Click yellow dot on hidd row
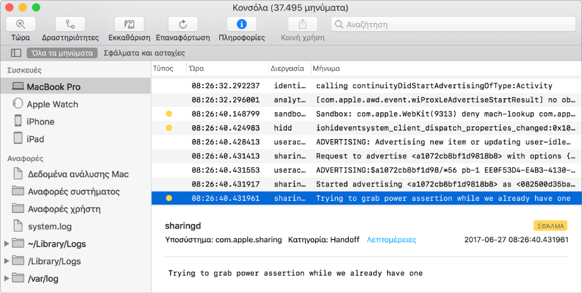The image size is (582, 293). point(169,128)
